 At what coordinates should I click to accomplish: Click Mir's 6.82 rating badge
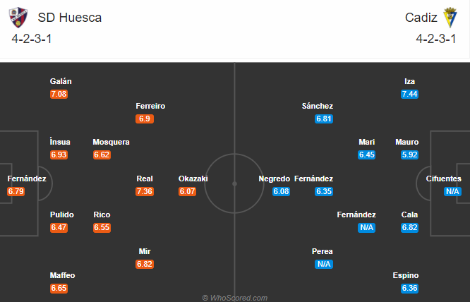(145, 264)
